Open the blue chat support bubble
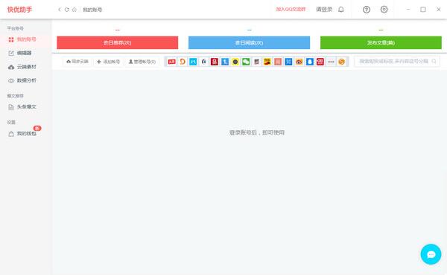The height and width of the screenshot is (275, 447). click(x=431, y=254)
